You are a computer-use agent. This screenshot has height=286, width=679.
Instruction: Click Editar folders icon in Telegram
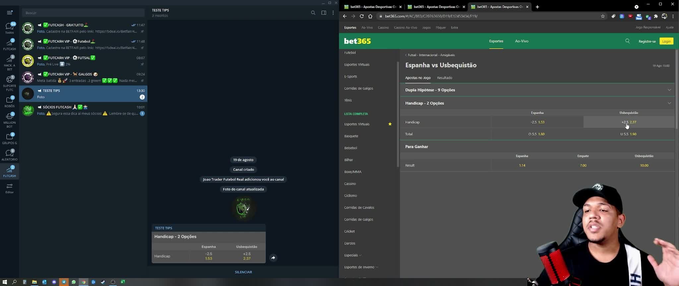point(9,189)
